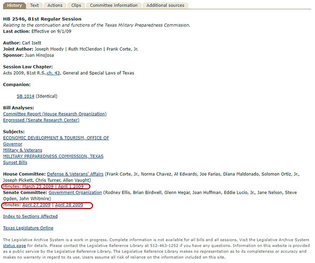Viewport: 315px width, 263px height.
Task: Click joint author name Ruth McClendon
Action: coord(85,49)
